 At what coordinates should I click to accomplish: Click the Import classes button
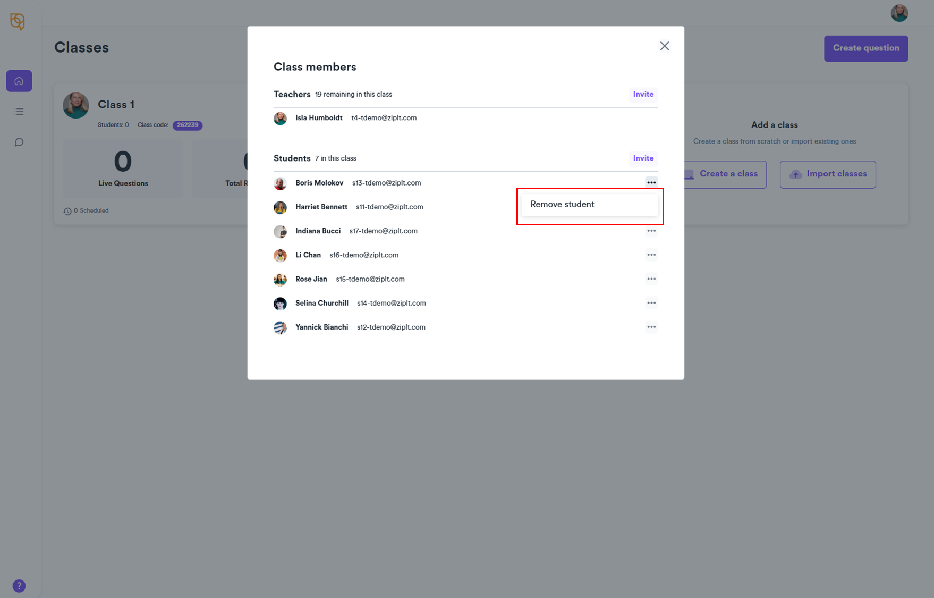[x=827, y=174]
